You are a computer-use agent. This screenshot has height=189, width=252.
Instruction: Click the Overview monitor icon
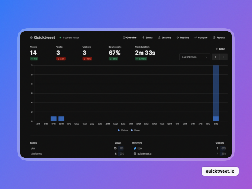124,37
